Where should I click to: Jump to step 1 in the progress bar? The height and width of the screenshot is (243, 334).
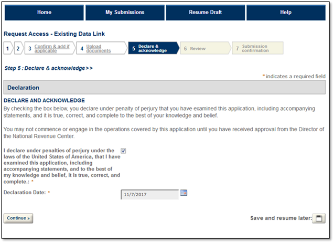pyautogui.click(x=7, y=49)
